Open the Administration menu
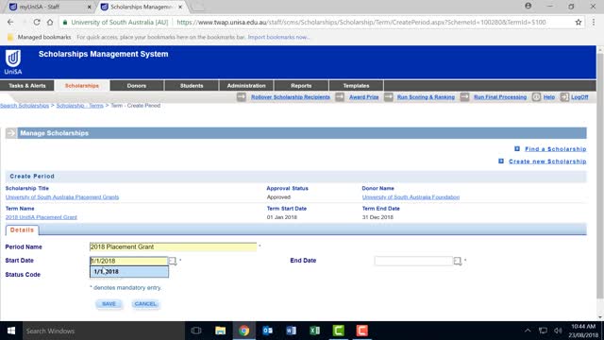This screenshot has width=604, height=340. click(246, 86)
